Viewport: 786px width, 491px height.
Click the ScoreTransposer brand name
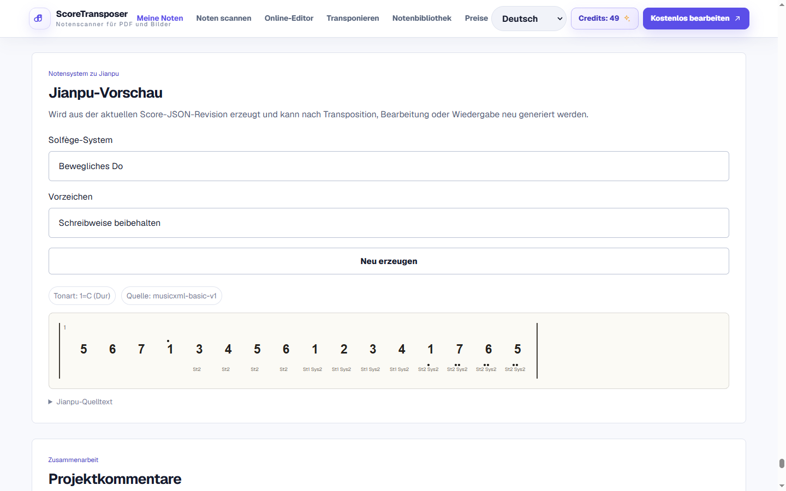pyautogui.click(x=92, y=14)
